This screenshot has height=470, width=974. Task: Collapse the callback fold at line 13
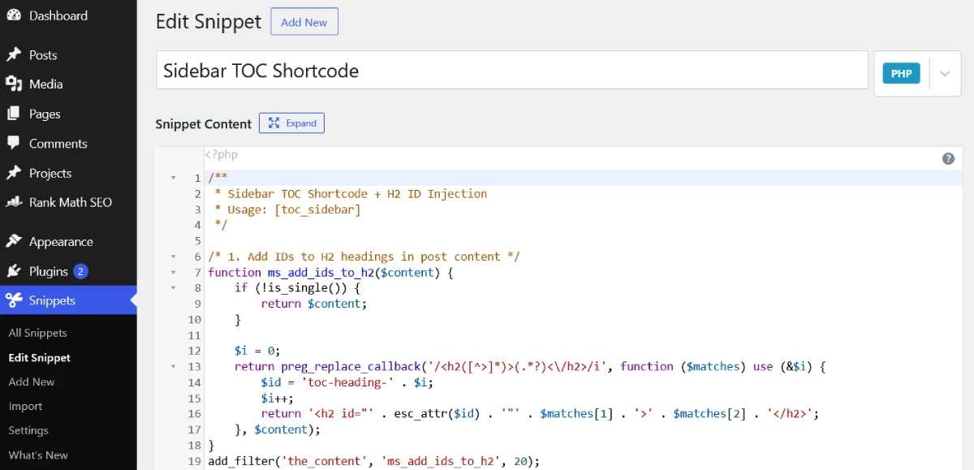point(172,366)
